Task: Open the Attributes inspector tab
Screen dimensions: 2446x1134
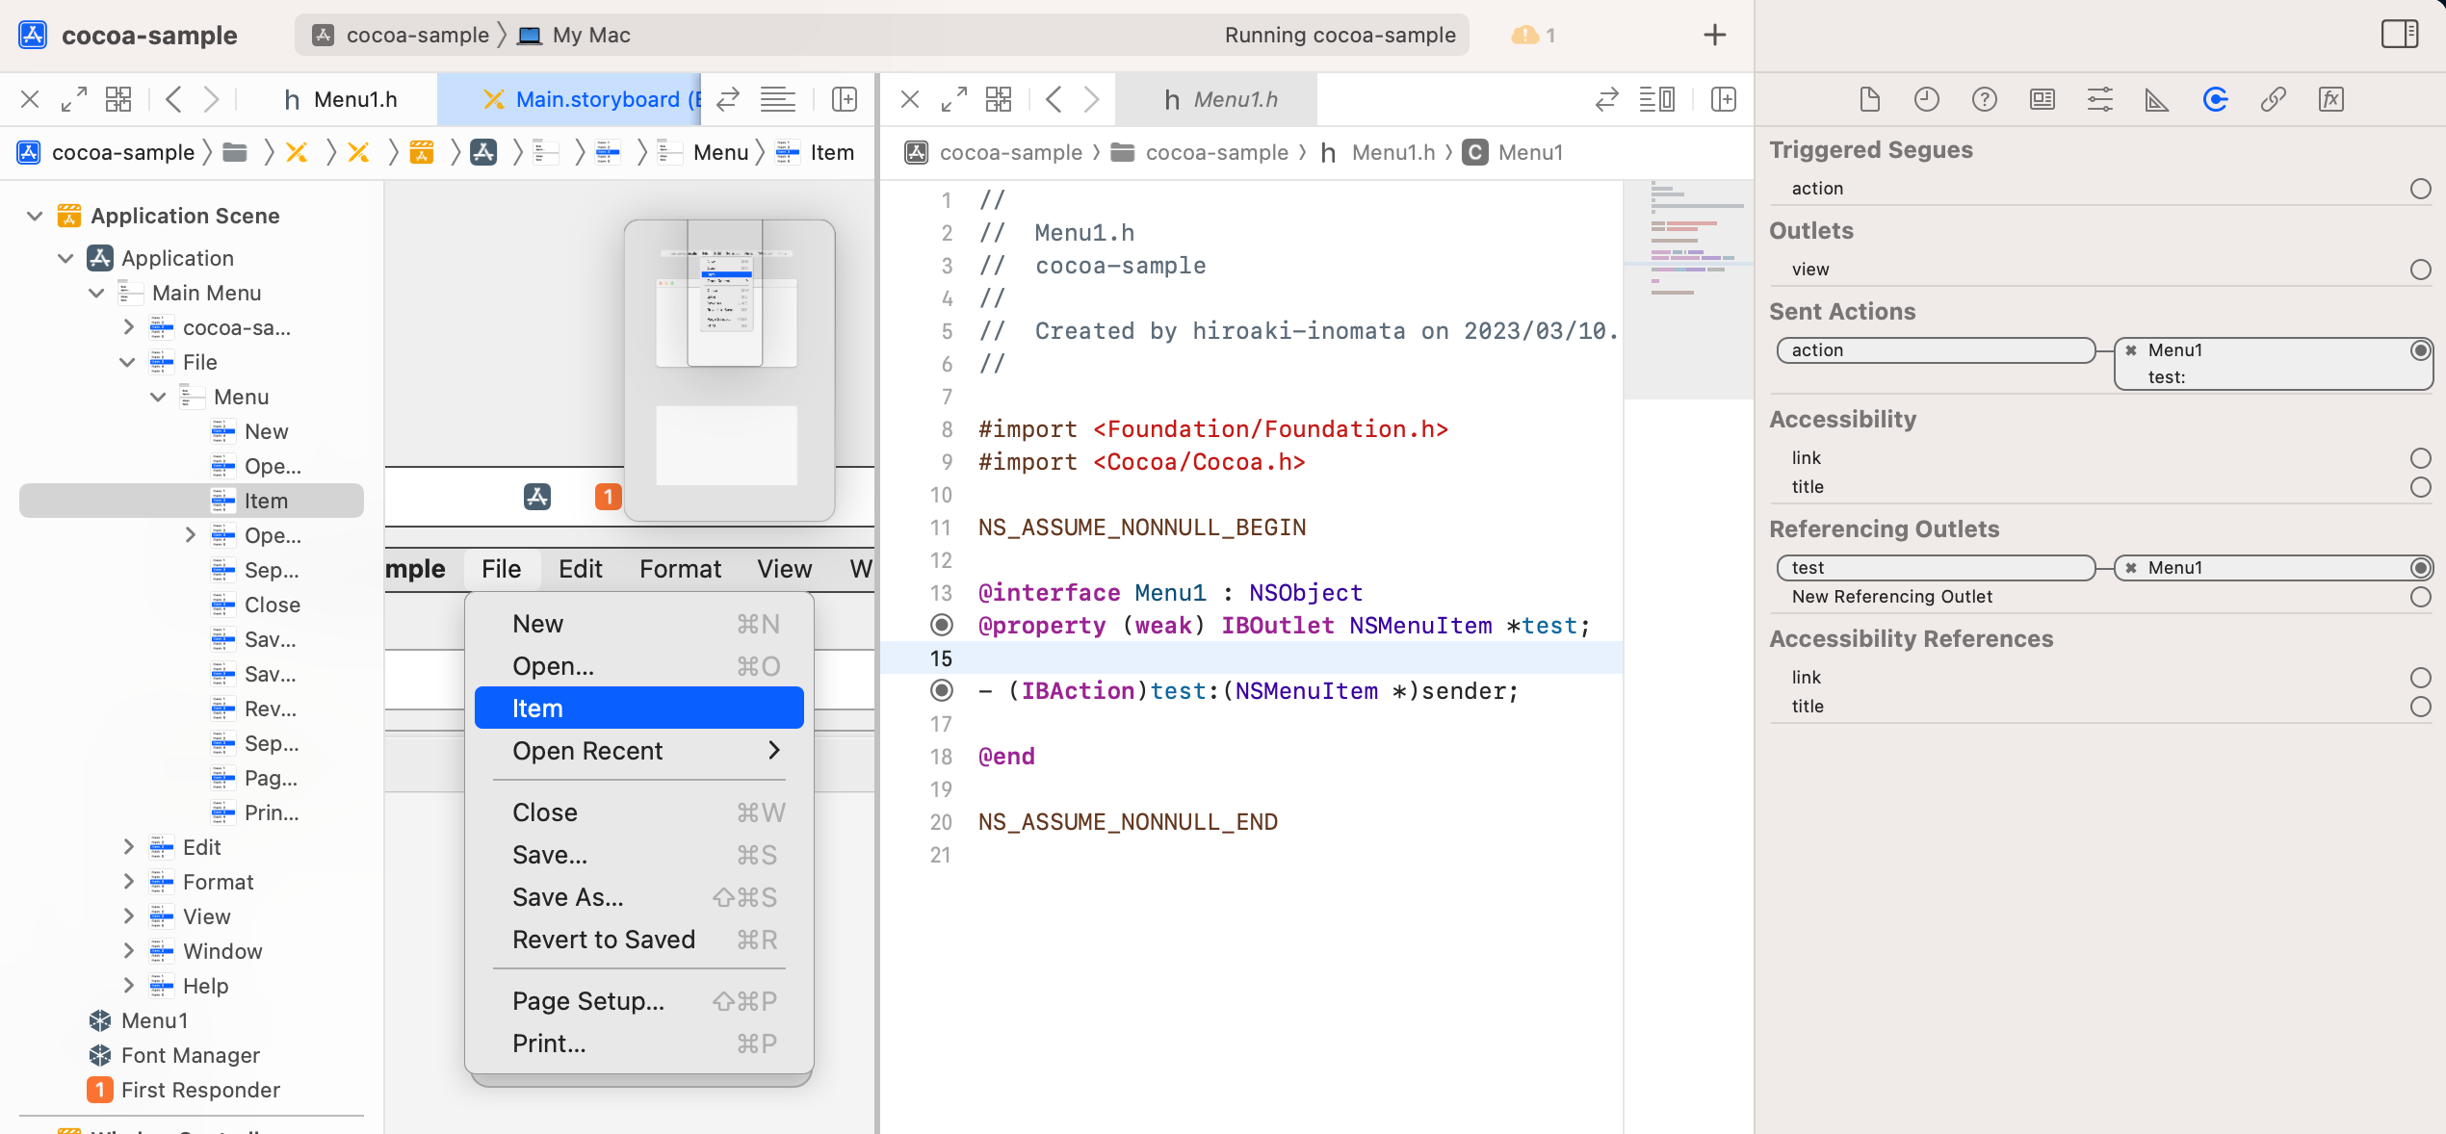Action: tap(2099, 99)
